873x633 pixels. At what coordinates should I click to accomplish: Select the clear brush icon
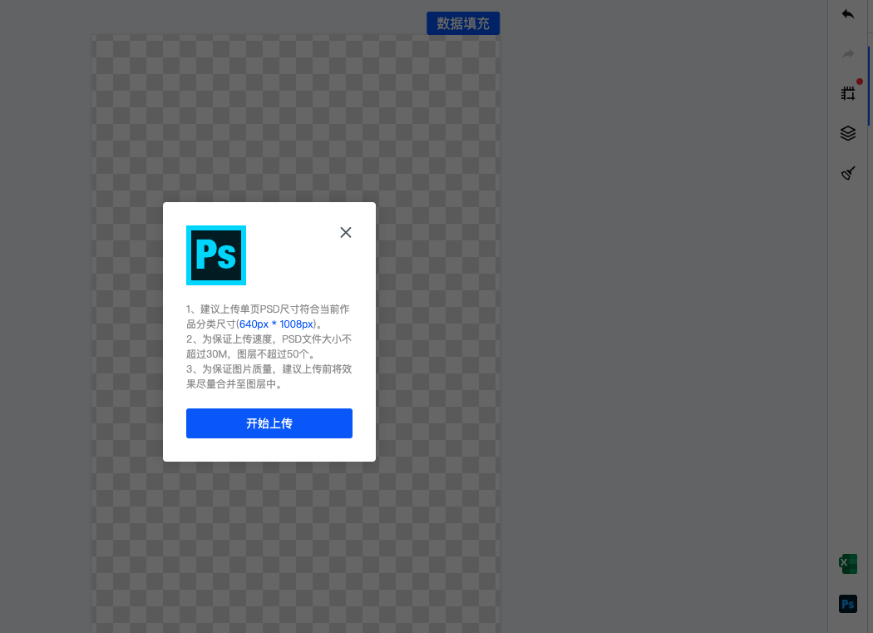click(847, 173)
